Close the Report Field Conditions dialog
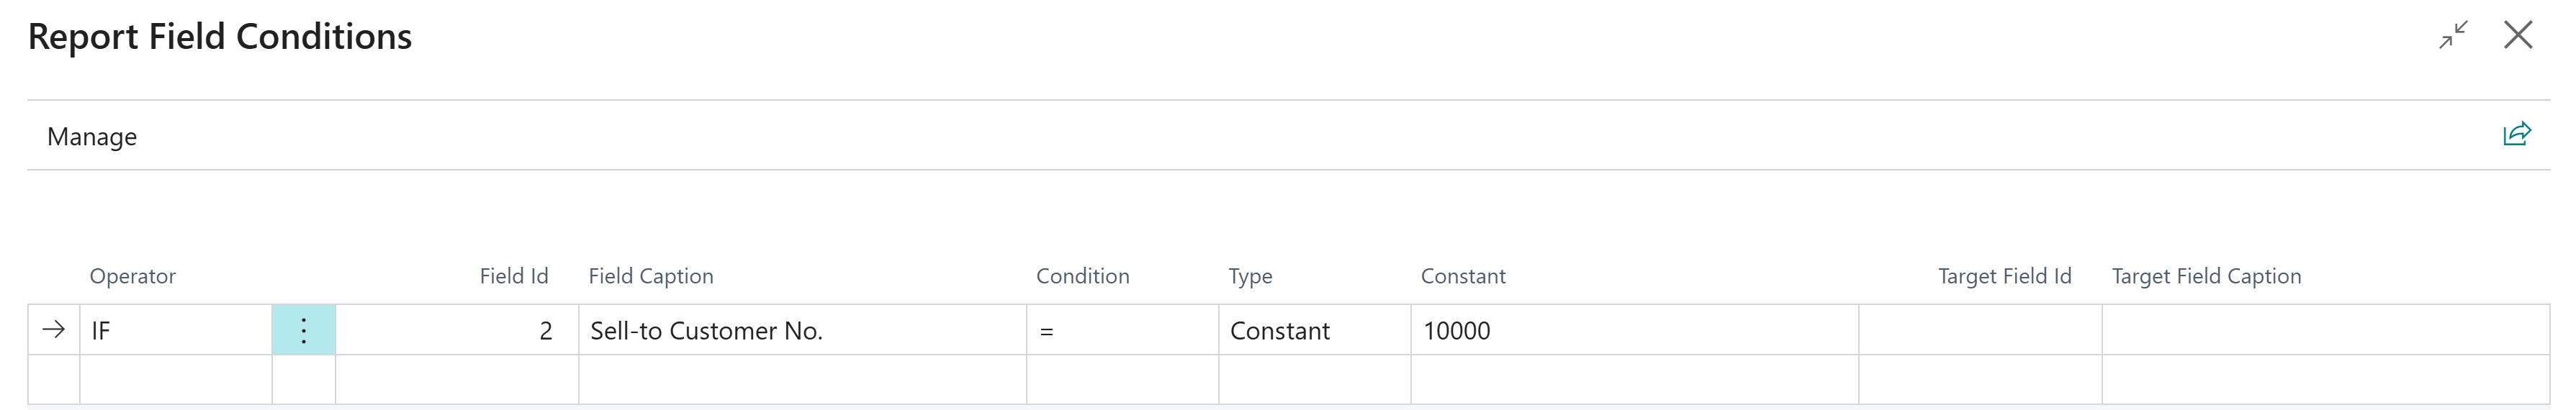 pyautogui.click(x=2518, y=35)
